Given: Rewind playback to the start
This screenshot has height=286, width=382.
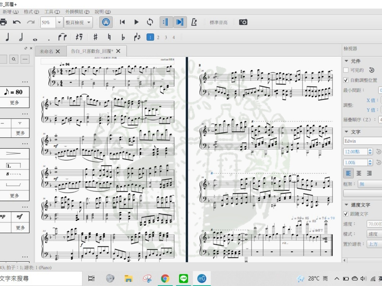Looking at the screenshot, I should tap(122, 22).
